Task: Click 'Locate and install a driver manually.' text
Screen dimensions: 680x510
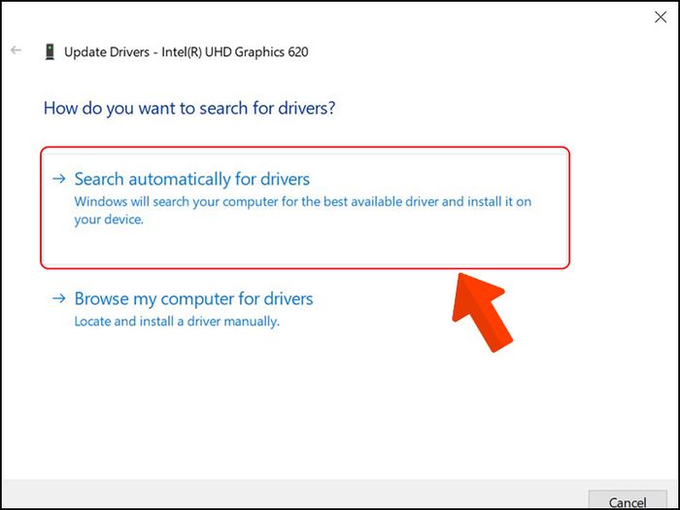Action: pos(177,322)
